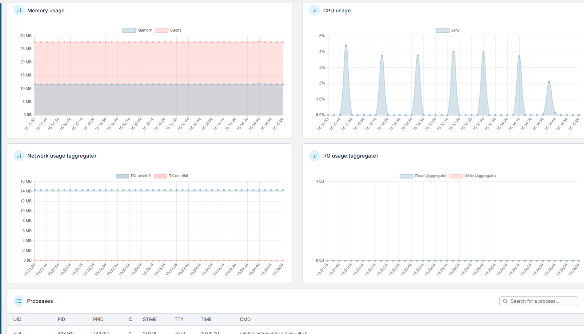Screen dimensions: 584x334
Task: Click the Memory usage chart icon
Action: (x=19, y=11)
